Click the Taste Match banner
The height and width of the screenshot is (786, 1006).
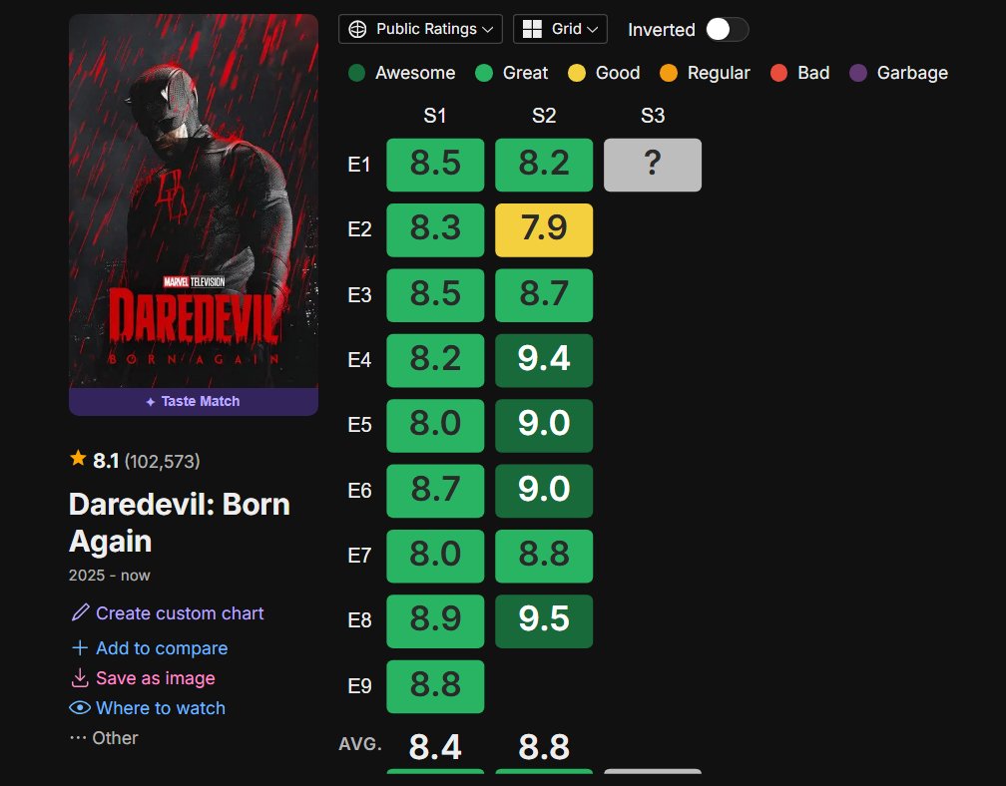tap(194, 401)
